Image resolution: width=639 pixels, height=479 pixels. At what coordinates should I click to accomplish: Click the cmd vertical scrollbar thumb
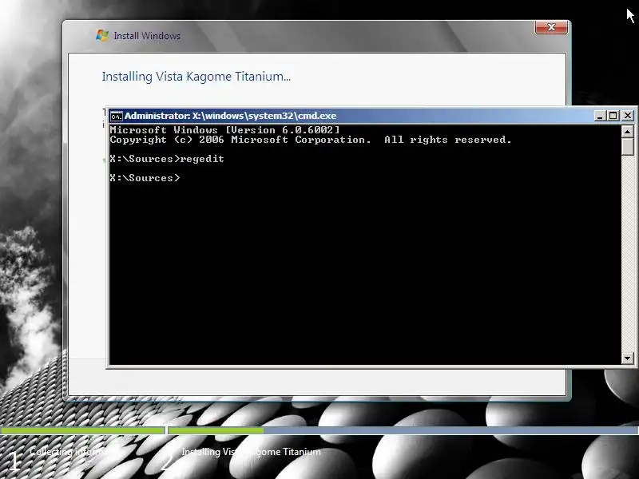click(x=627, y=147)
